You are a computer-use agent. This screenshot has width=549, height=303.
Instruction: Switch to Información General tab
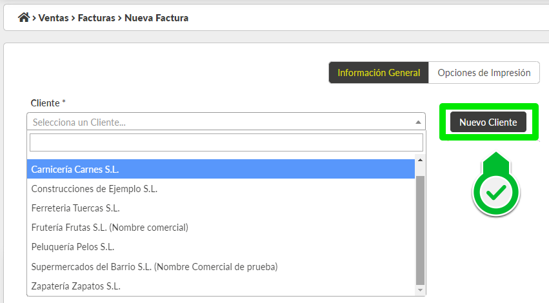point(379,73)
